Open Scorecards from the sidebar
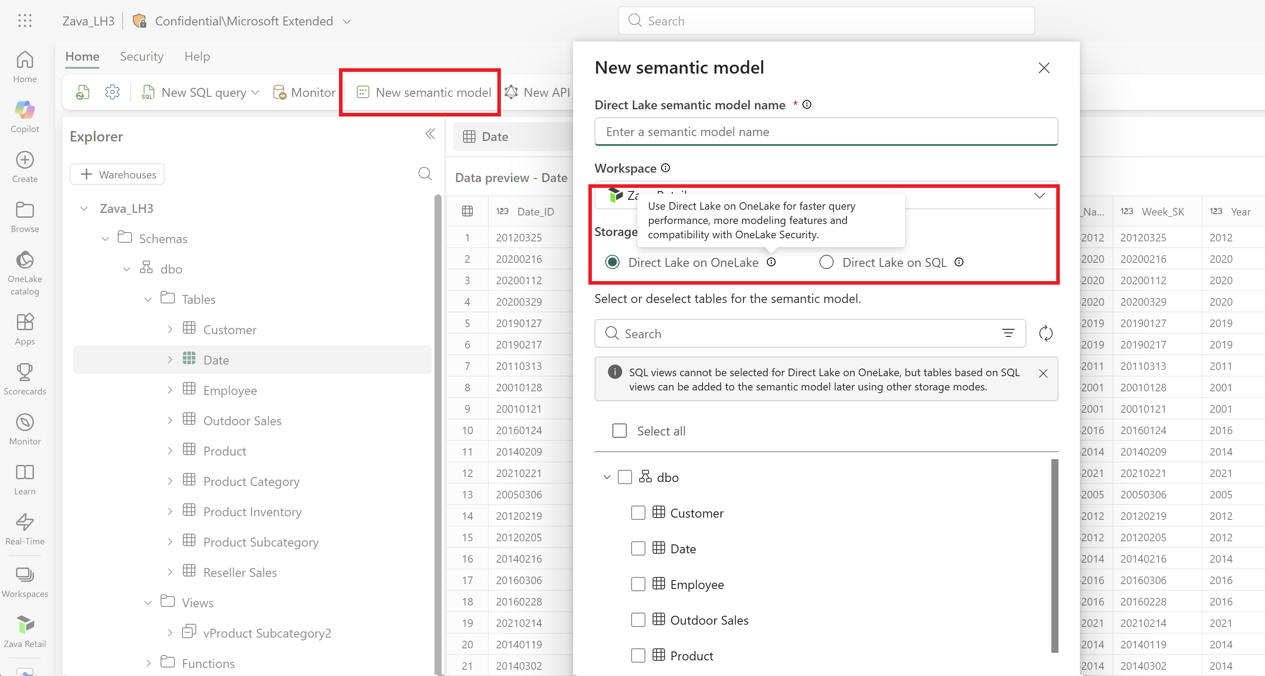1265x676 pixels. pyautogui.click(x=25, y=377)
